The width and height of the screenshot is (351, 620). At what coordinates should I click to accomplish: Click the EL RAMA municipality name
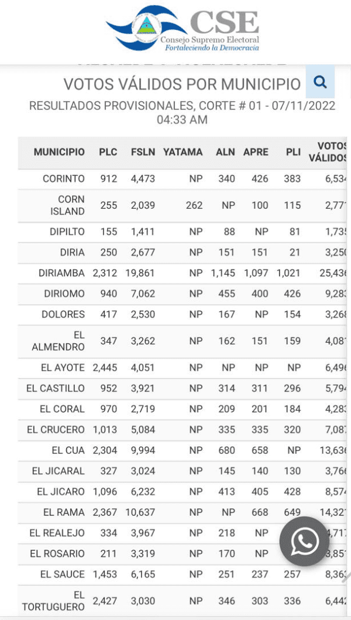click(x=64, y=512)
